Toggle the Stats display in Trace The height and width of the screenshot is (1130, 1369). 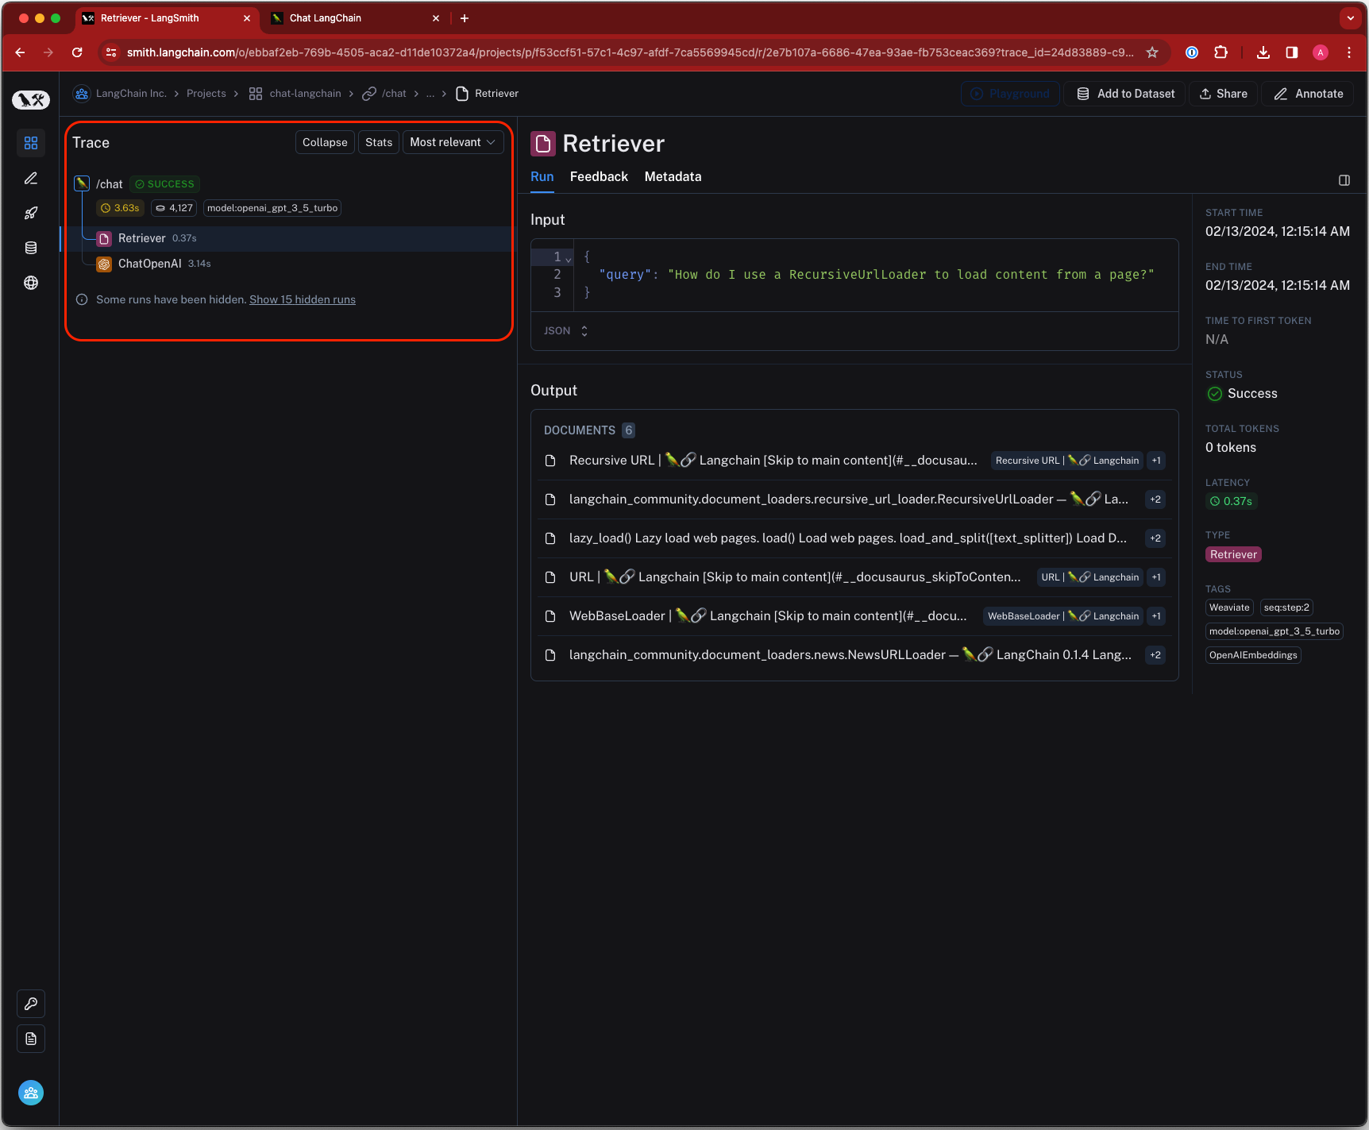tap(378, 142)
